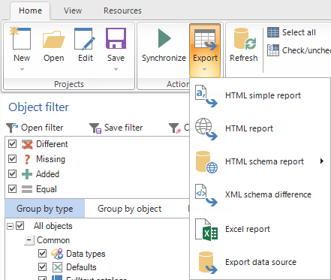Click the green plus Added icon
The image size is (331, 280).
(27, 174)
